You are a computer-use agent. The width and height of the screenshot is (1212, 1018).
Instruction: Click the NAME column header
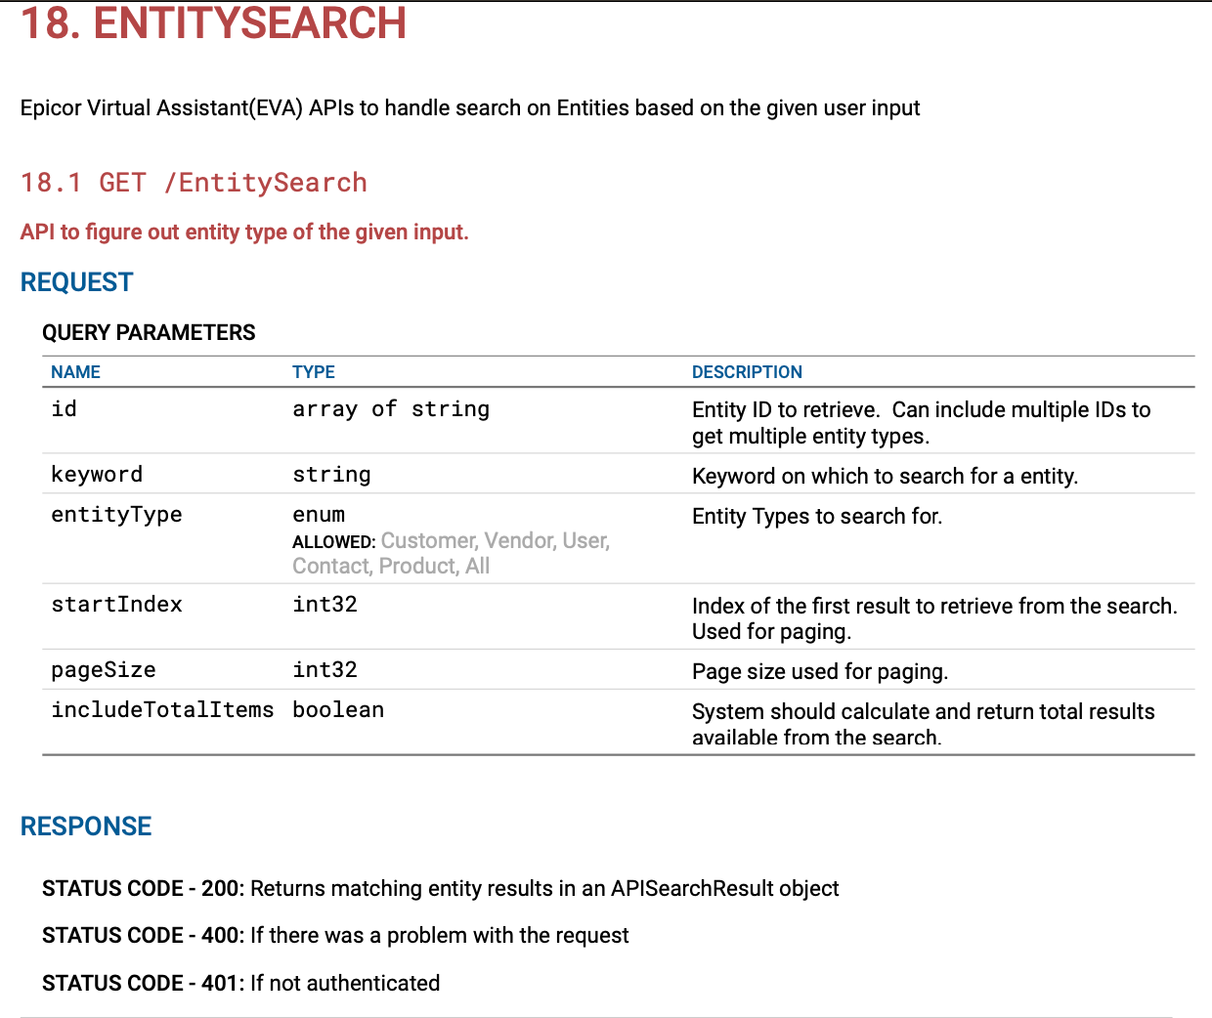75,372
